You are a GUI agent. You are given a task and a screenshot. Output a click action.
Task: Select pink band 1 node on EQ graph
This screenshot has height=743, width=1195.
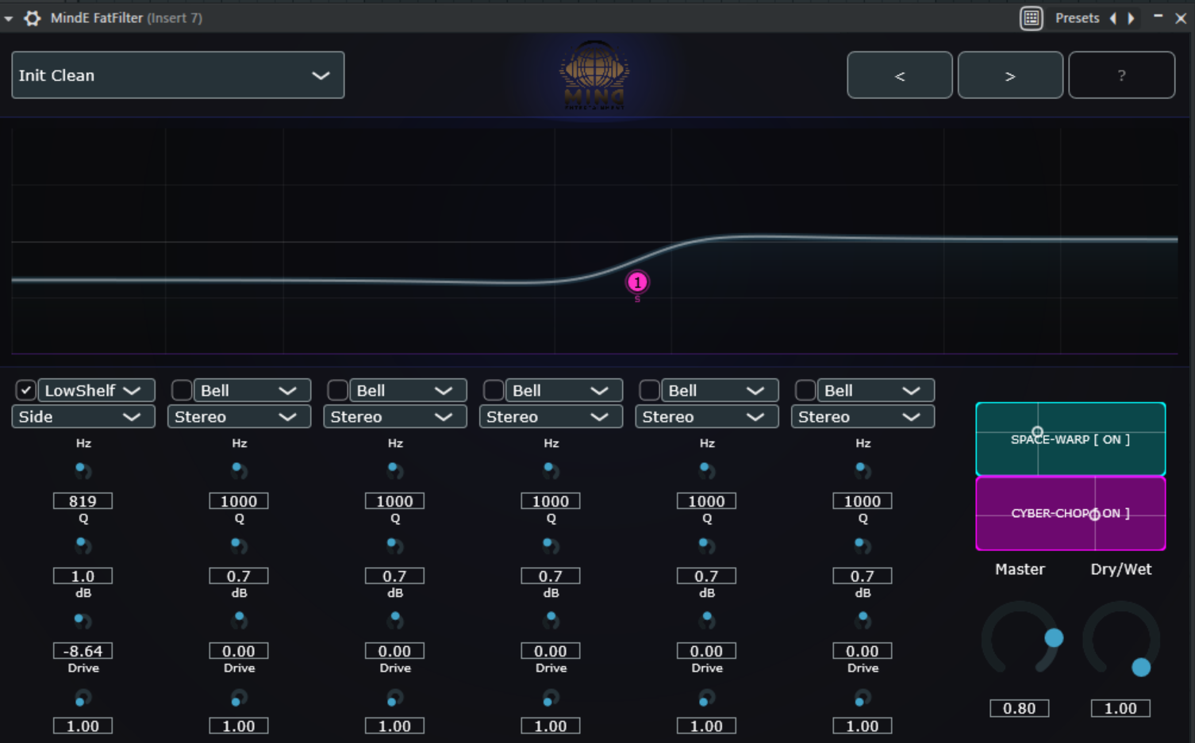(637, 282)
